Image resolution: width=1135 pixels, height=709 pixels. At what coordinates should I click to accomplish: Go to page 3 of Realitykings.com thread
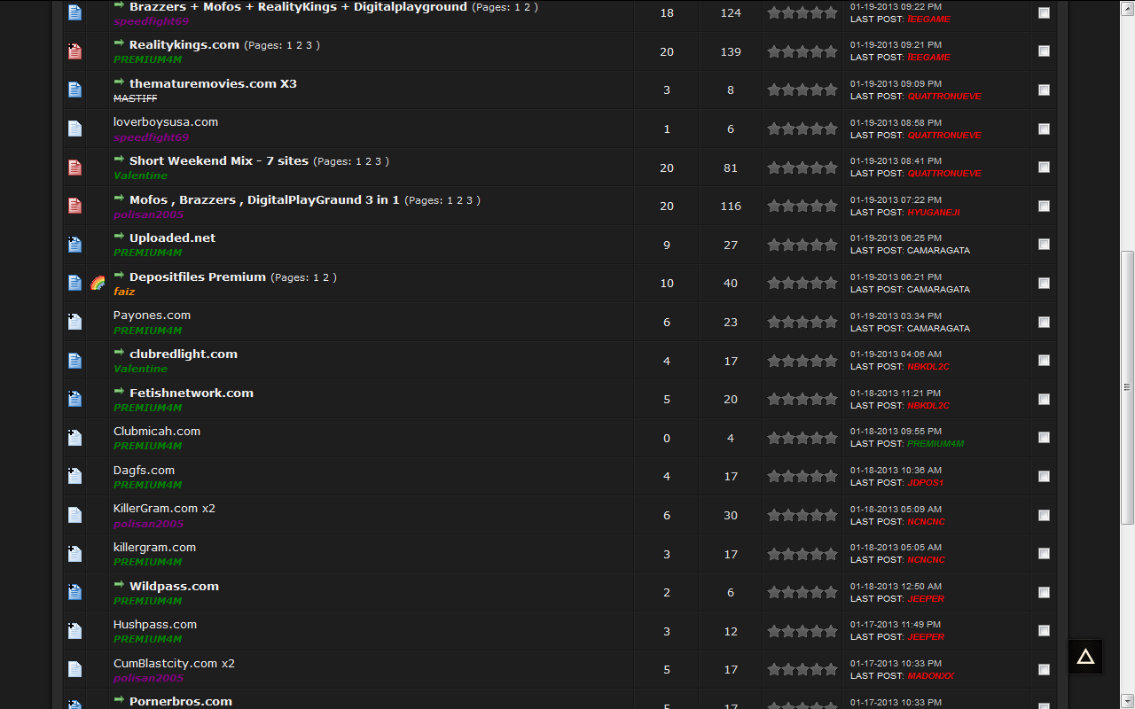tap(309, 45)
